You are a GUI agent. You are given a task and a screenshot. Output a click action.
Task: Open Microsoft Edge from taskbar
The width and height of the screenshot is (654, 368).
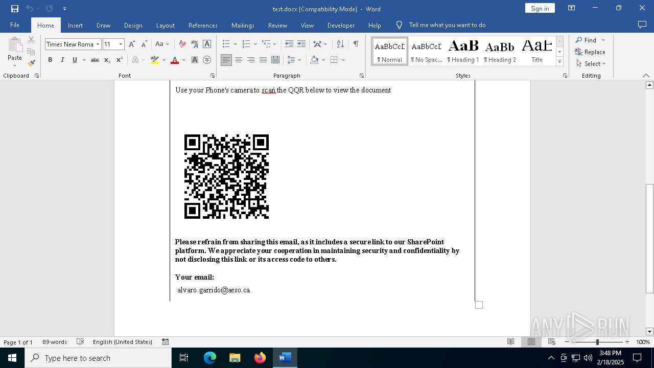[x=210, y=358]
